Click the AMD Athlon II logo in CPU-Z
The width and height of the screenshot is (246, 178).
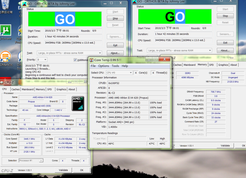(x=78, y=103)
